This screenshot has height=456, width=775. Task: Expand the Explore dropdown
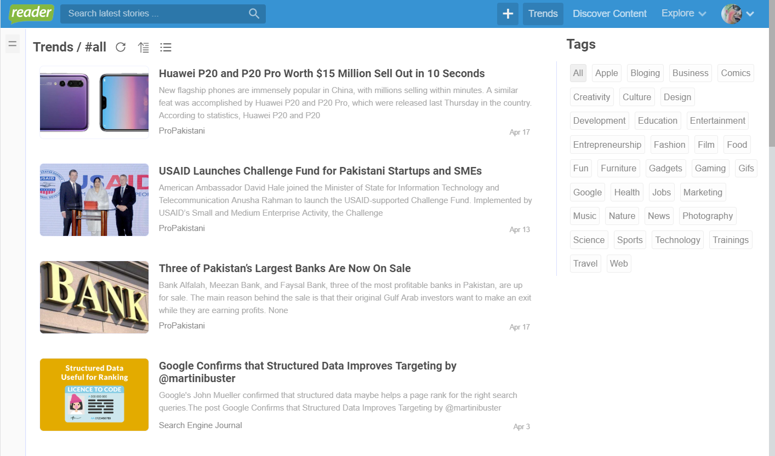pyautogui.click(x=683, y=14)
